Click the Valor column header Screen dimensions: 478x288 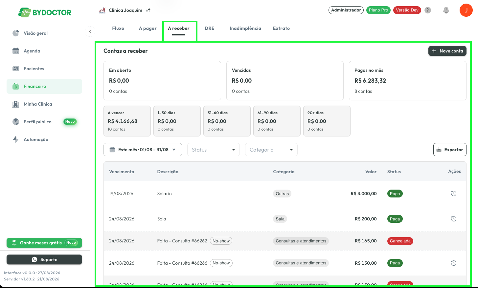coord(371,172)
